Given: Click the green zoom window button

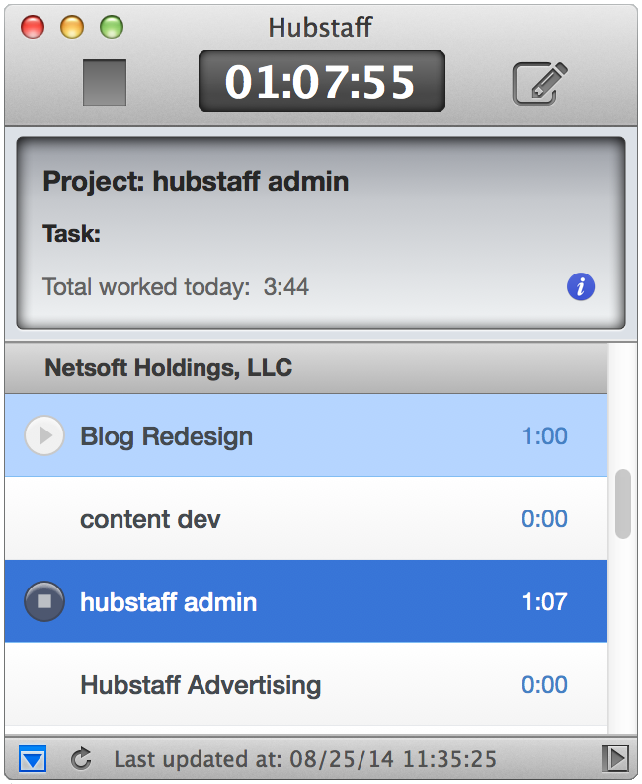Looking at the screenshot, I should coord(112,27).
